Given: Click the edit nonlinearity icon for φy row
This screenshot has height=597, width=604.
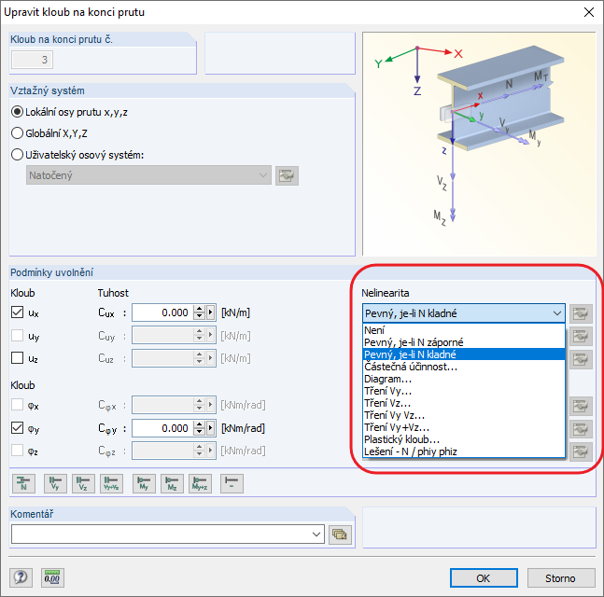Looking at the screenshot, I should pos(581,428).
